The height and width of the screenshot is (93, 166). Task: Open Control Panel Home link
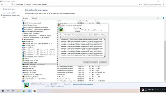[9, 9]
